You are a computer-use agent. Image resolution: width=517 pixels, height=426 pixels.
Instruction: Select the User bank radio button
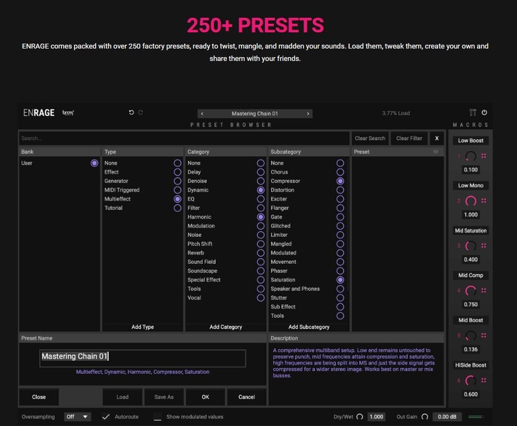pyautogui.click(x=94, y=163)
